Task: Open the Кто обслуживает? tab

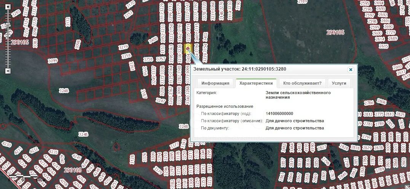Action: [x=302, y=83]
